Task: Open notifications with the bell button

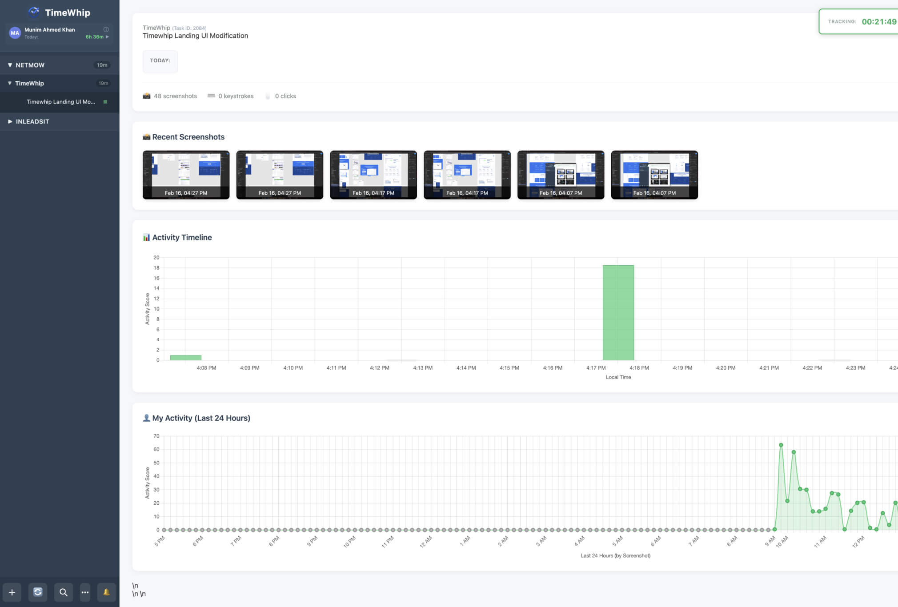Action: pos(106,592)
